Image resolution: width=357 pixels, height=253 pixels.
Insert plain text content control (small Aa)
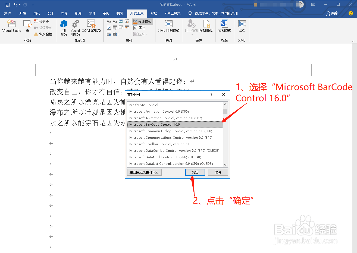115,21
